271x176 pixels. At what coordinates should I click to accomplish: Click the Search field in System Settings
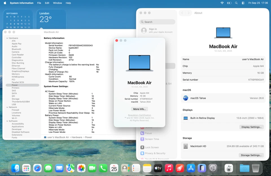[x=157, y=22]
